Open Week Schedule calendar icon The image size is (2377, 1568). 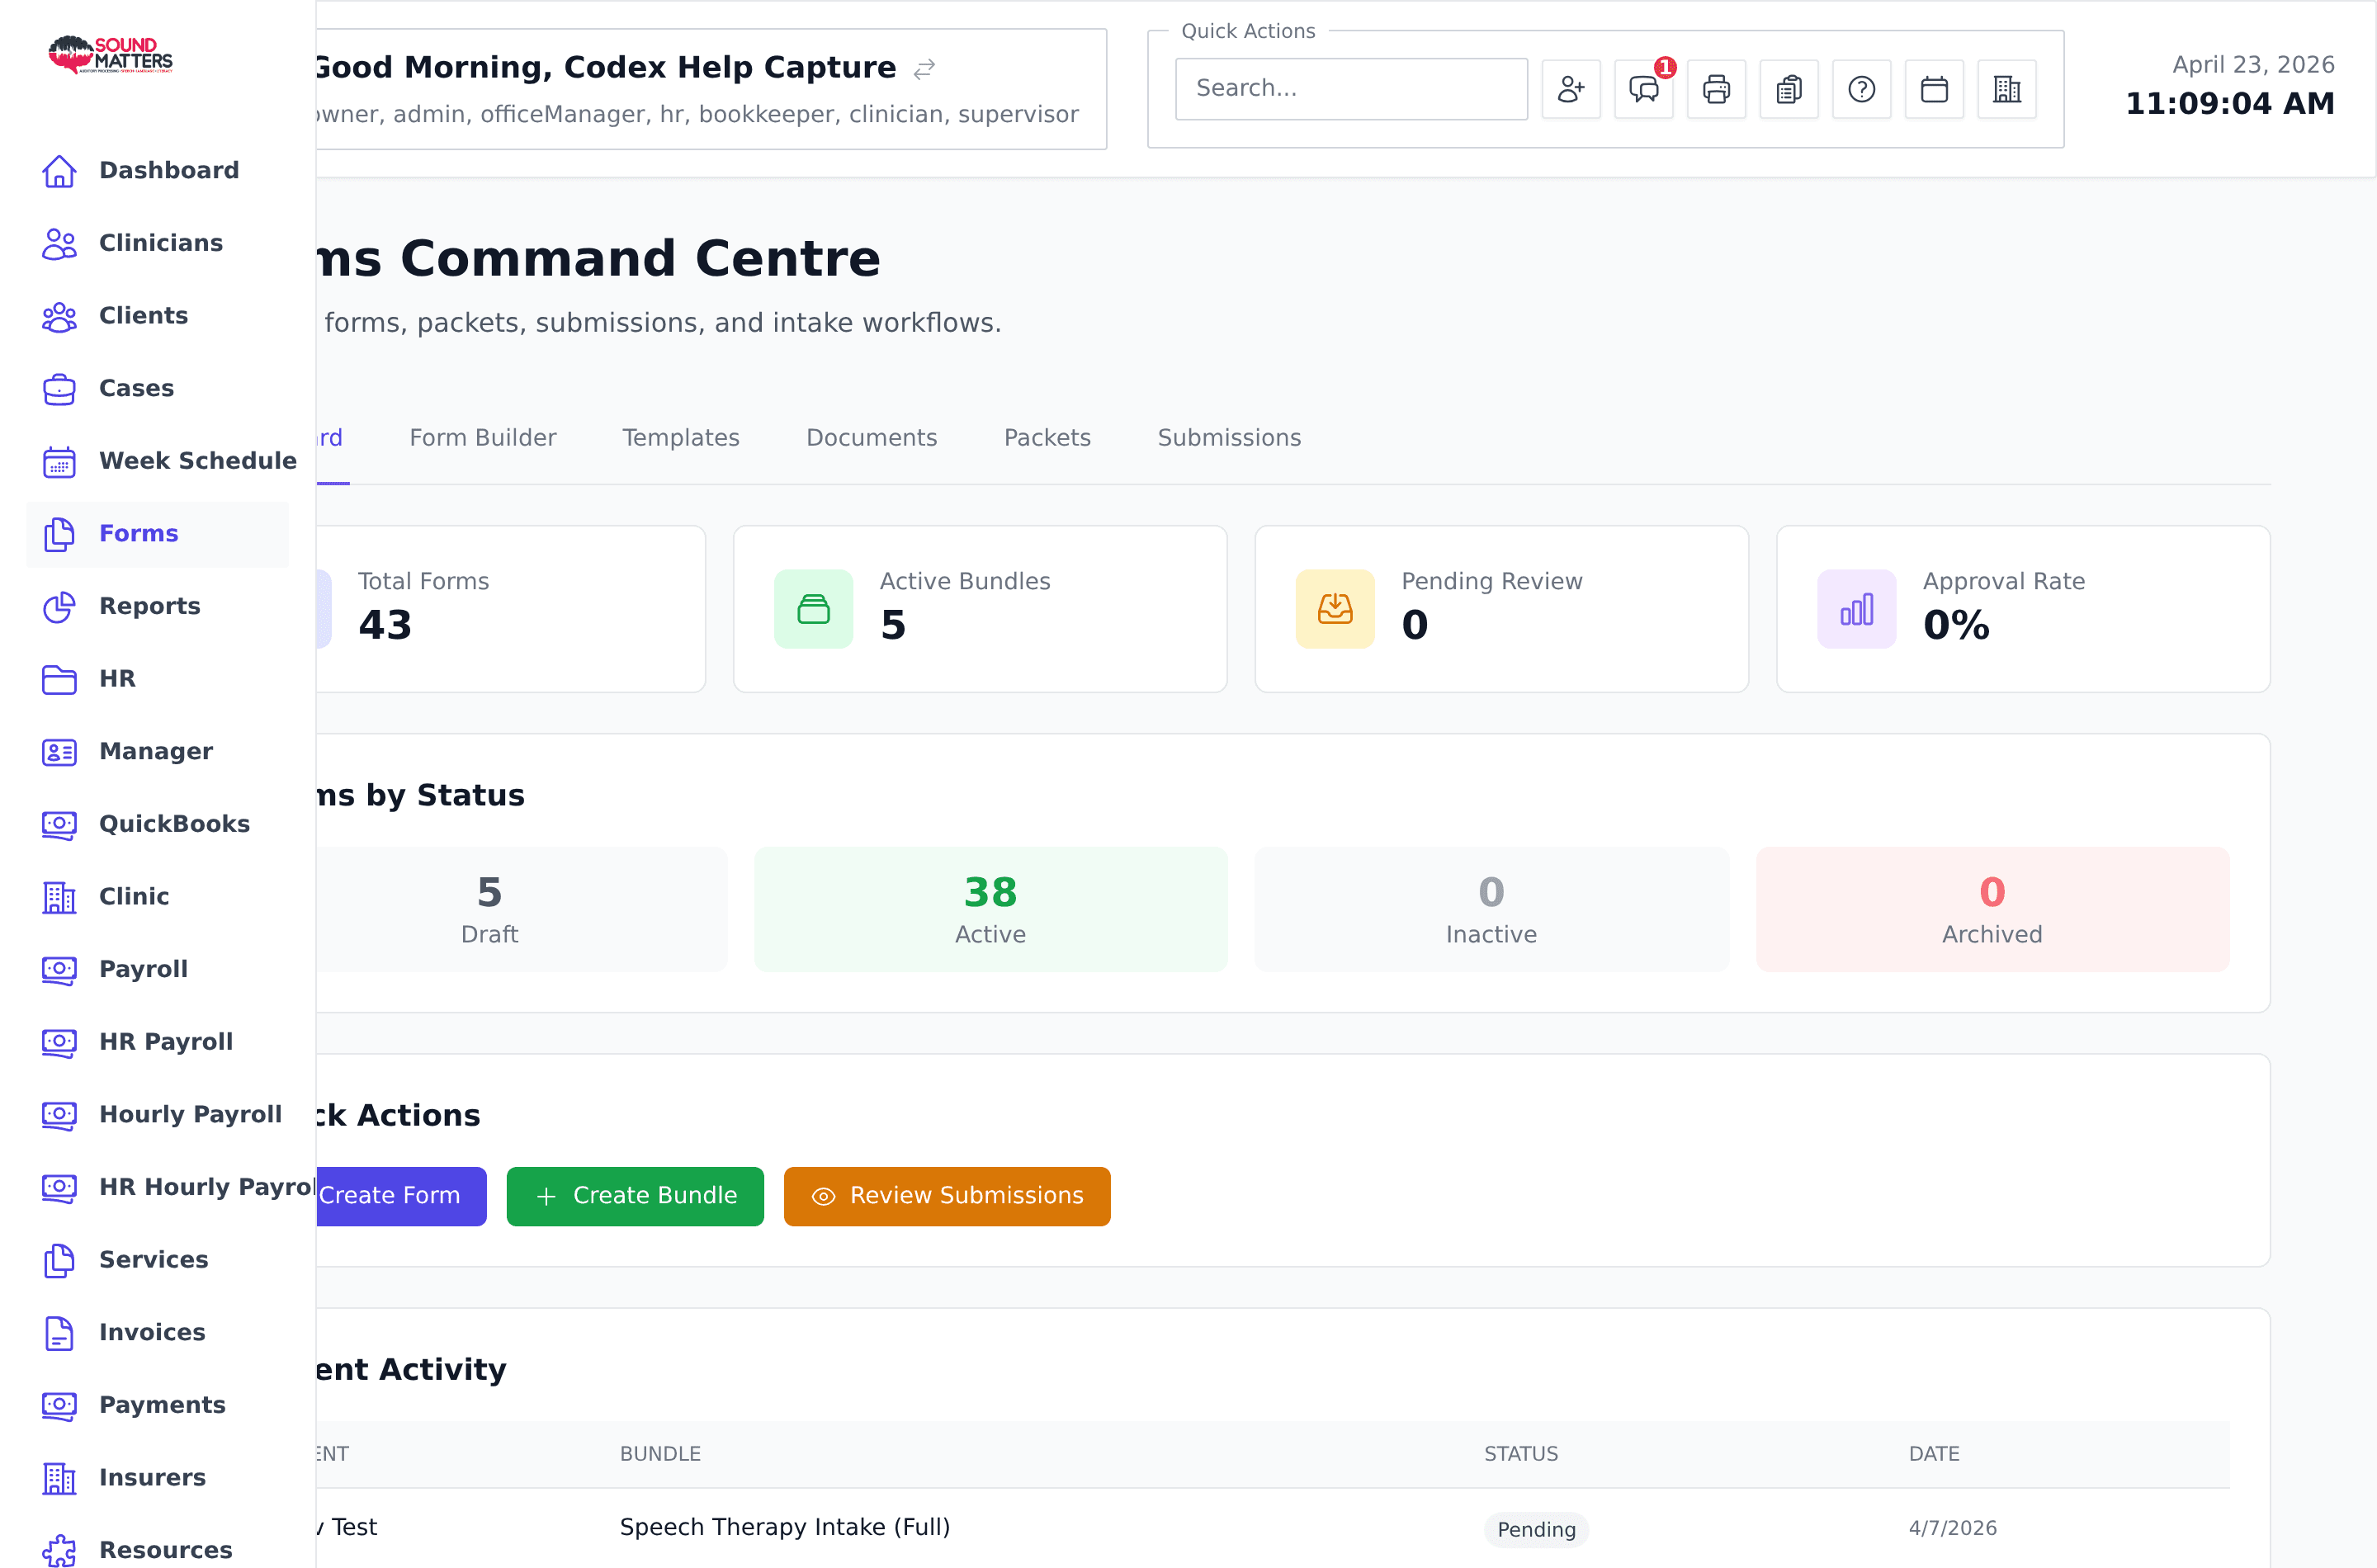(x=59, y=461)
